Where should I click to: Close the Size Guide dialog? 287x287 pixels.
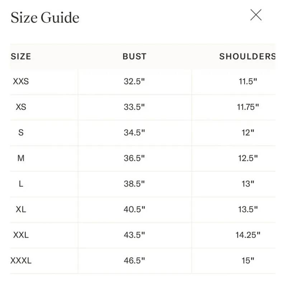coord(256,15)
